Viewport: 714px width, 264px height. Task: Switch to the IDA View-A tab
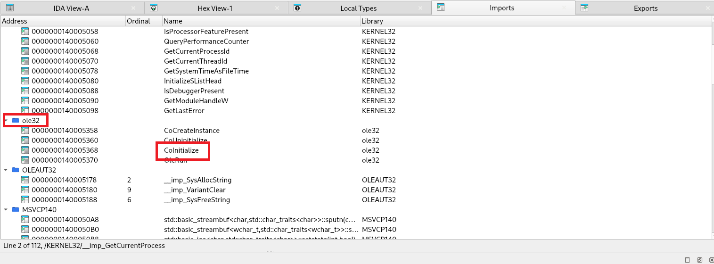71,8
